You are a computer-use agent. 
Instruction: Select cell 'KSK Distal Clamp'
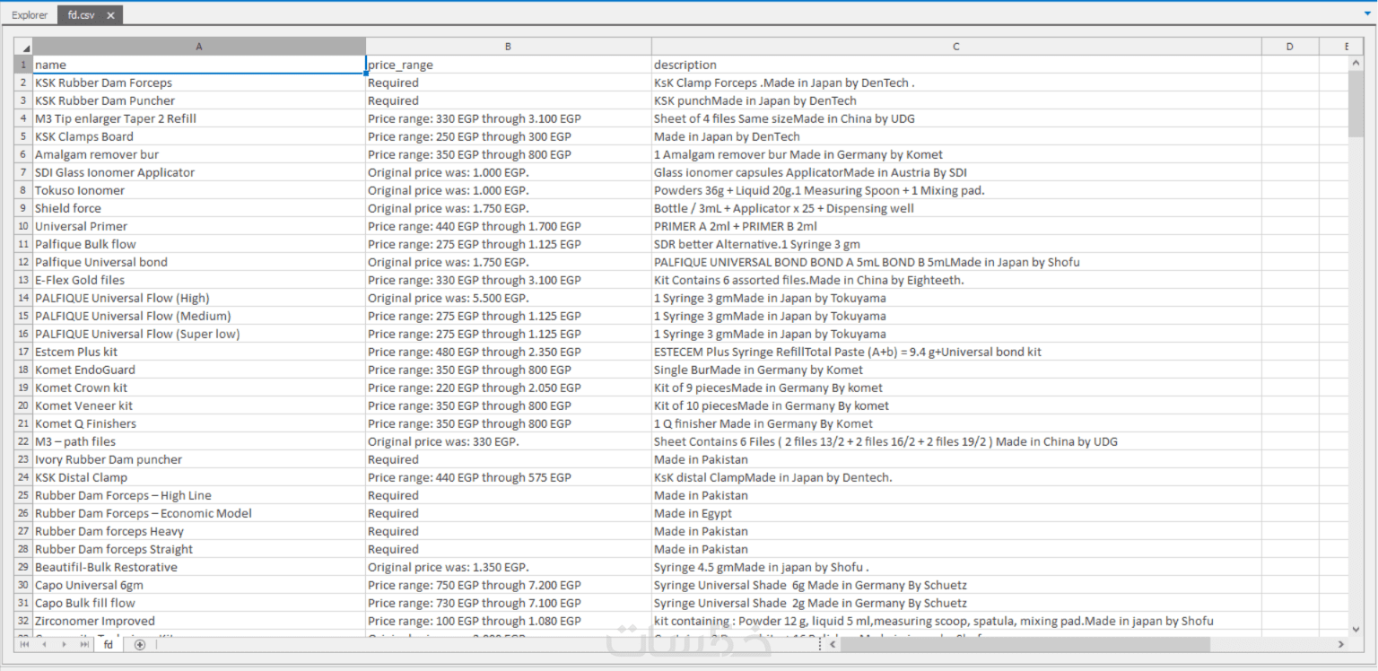click(x=199, y=477)
